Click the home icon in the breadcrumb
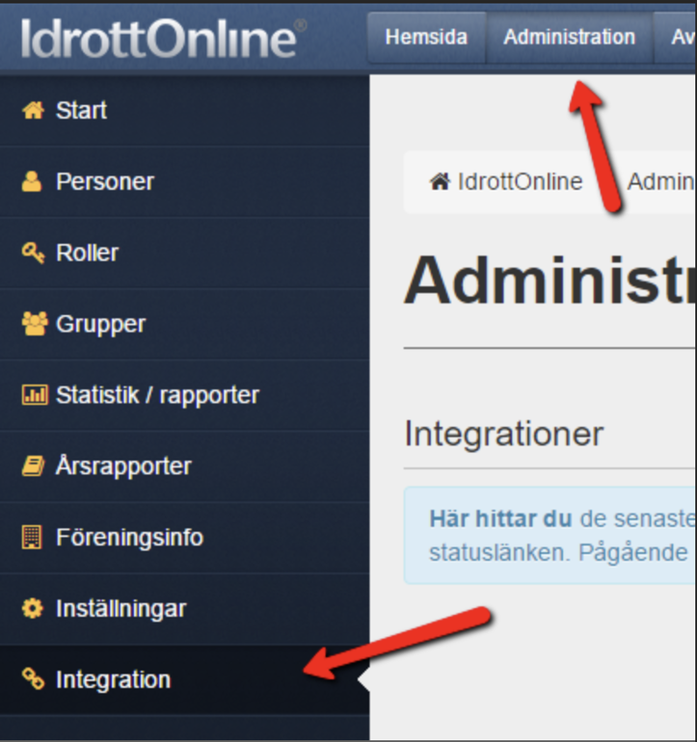697x742 pixels. click(440, 181)
